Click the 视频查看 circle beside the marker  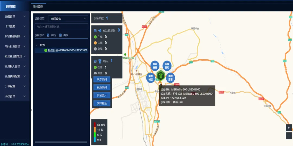pos(170,78)
